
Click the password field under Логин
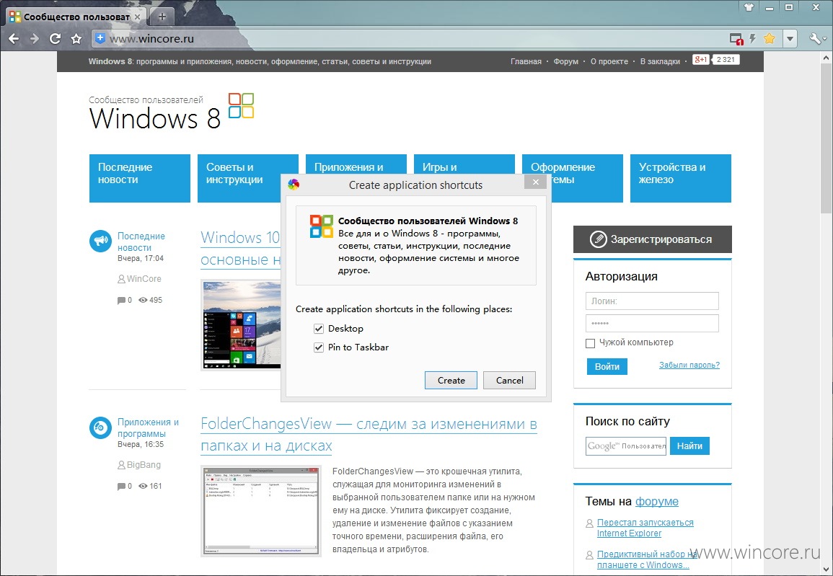point(652,323)
